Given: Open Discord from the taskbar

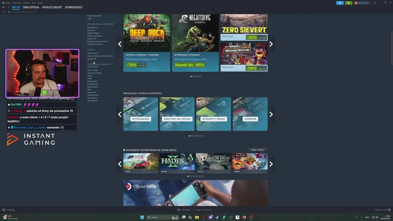Looking at the screenshot, I should coord(211,217).
